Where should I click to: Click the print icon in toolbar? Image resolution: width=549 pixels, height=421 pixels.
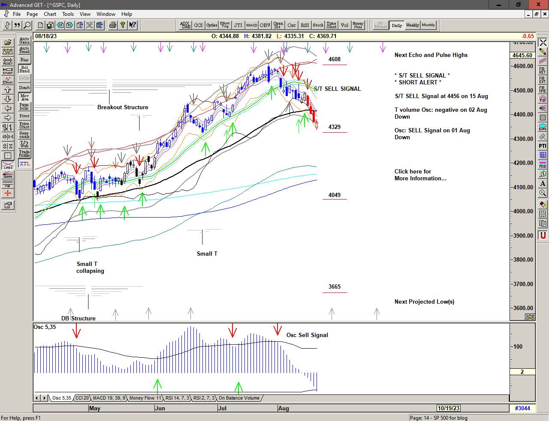[x=112, y=25]
